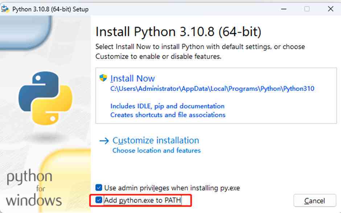341x213 pixels.
Task: Click the 'Install Python 3.10.8 (64-bit)' heading
Action: pos(178,32)
